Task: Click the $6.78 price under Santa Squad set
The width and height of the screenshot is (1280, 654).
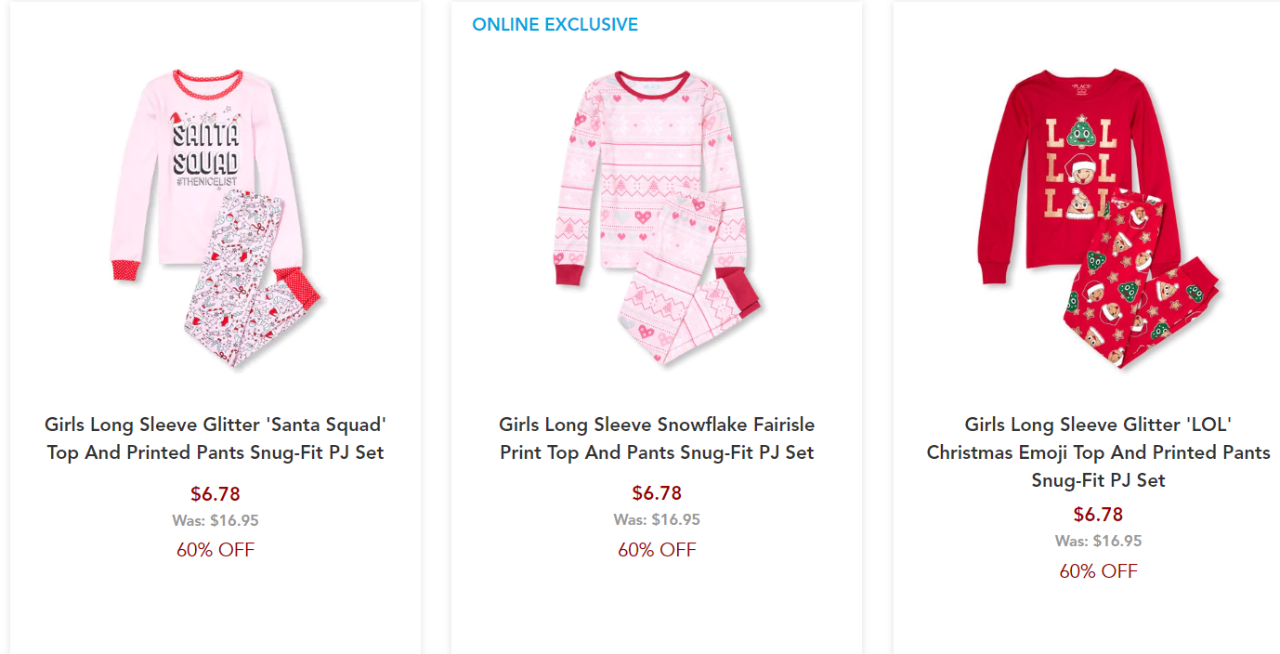Action: pyautogui.click(x=216, y=494)
